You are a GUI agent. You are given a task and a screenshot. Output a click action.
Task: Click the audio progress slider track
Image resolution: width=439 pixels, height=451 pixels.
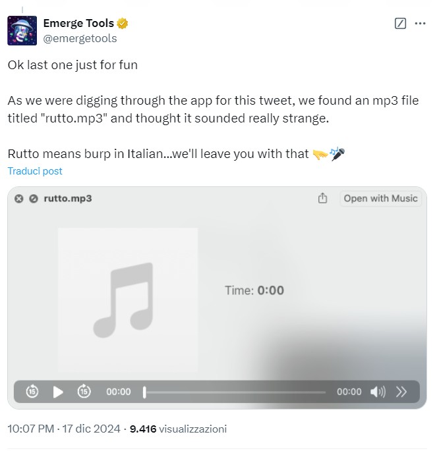pyautogui.click(x=235, y=392)
